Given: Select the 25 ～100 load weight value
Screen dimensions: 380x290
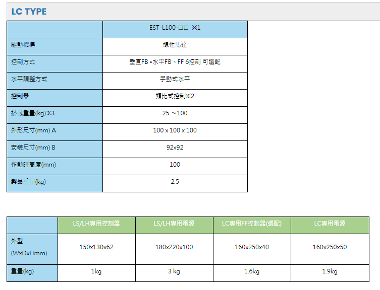Looking at the screenshot, I should pyautogui.click(x=175, y=114).
